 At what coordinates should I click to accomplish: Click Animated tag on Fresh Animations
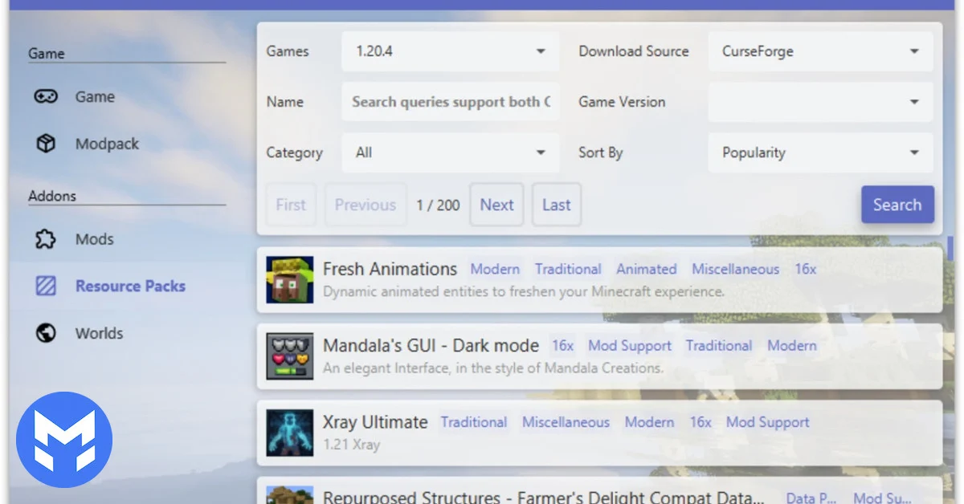pyautogui.click(x=647, y=270)
